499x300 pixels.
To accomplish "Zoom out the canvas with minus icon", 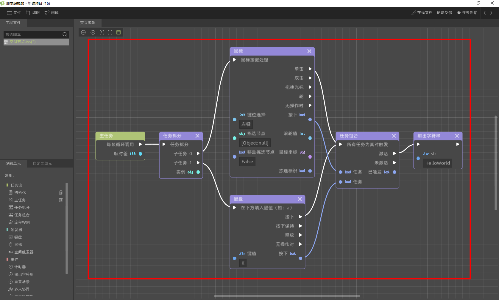I will point(83,32).
